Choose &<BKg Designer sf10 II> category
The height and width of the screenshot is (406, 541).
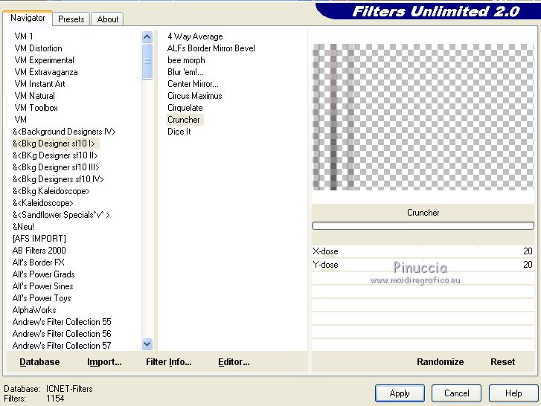55,155
